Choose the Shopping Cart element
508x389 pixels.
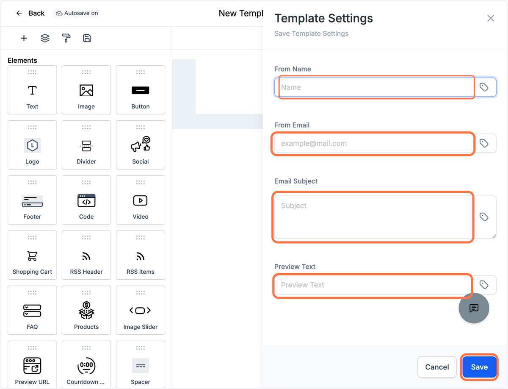coord(32,255)
